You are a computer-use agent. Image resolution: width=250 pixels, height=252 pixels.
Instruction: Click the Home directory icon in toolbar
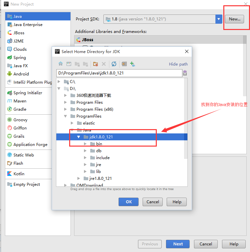61,64
